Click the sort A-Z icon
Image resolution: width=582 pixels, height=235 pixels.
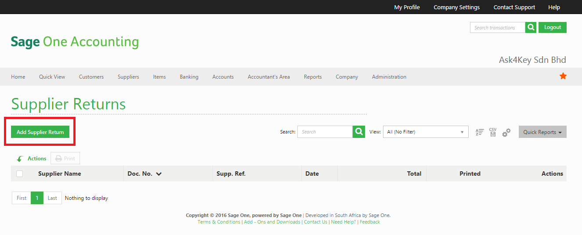coord(480,132)
